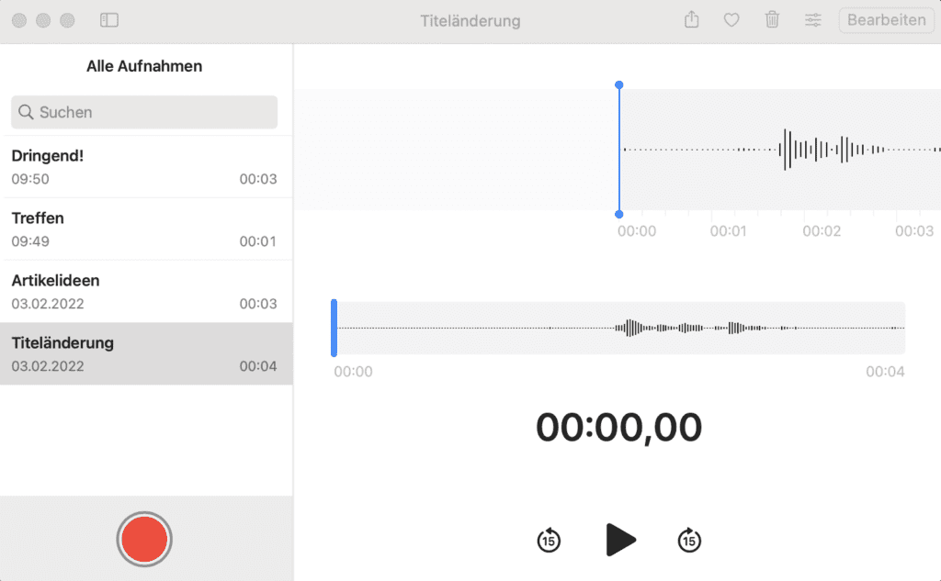Viewport: 941px width, 581px height.
Task: Click inside the Suchen search field
Action: [x=143, y=112]
